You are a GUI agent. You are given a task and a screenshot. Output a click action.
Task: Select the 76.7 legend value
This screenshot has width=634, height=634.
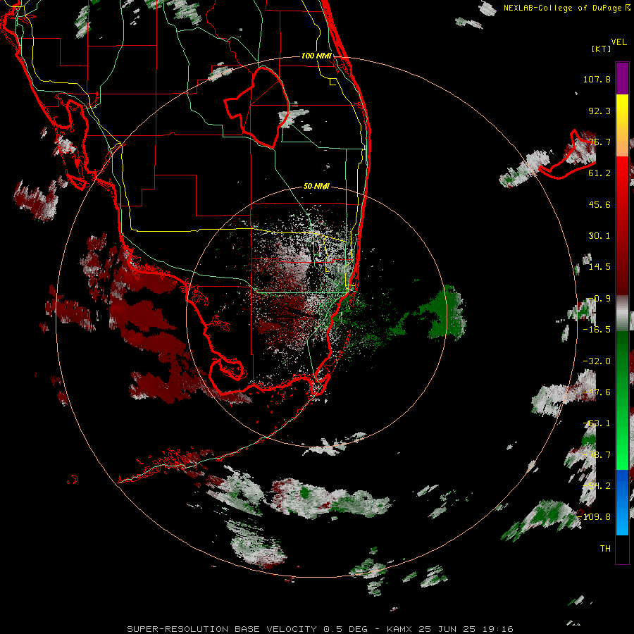pyautogui.click(x=599, y=142)
